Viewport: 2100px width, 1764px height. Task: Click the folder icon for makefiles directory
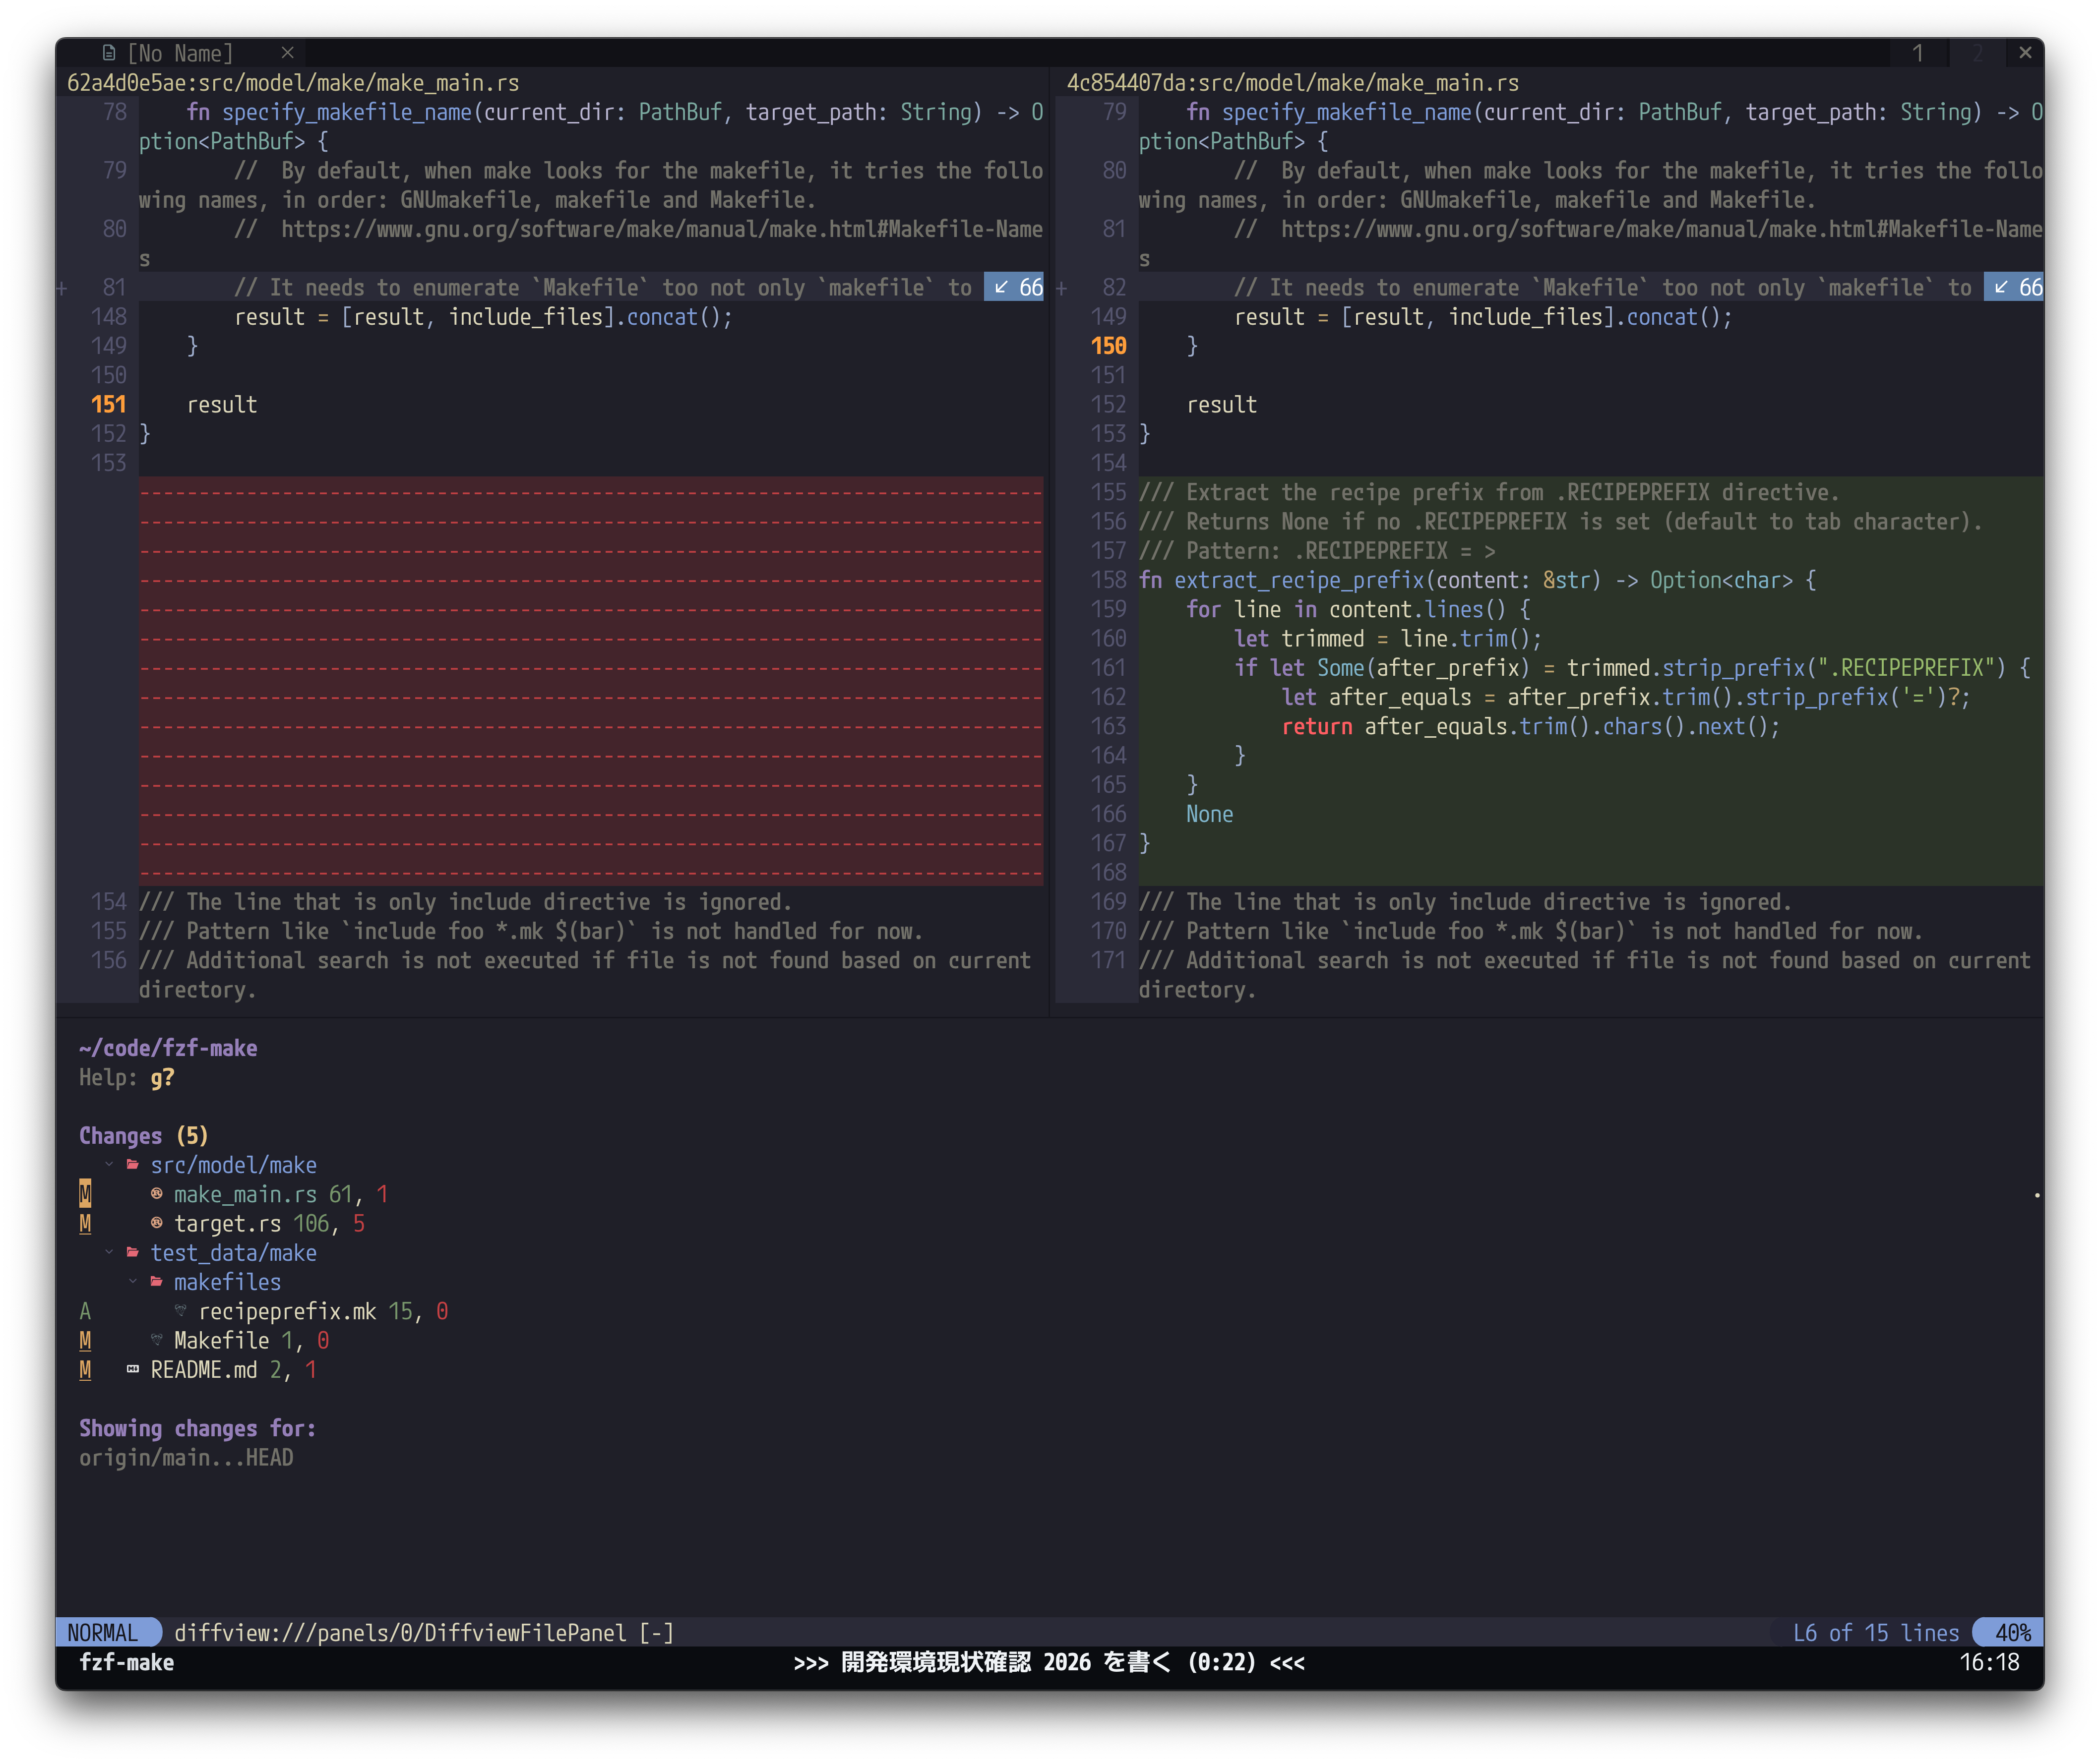156,1282
